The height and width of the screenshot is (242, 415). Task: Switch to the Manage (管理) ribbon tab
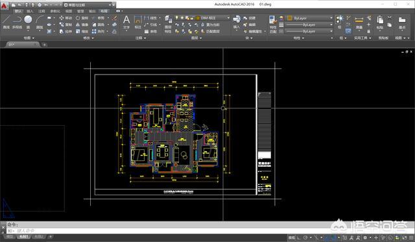click(x=80, y=11)
